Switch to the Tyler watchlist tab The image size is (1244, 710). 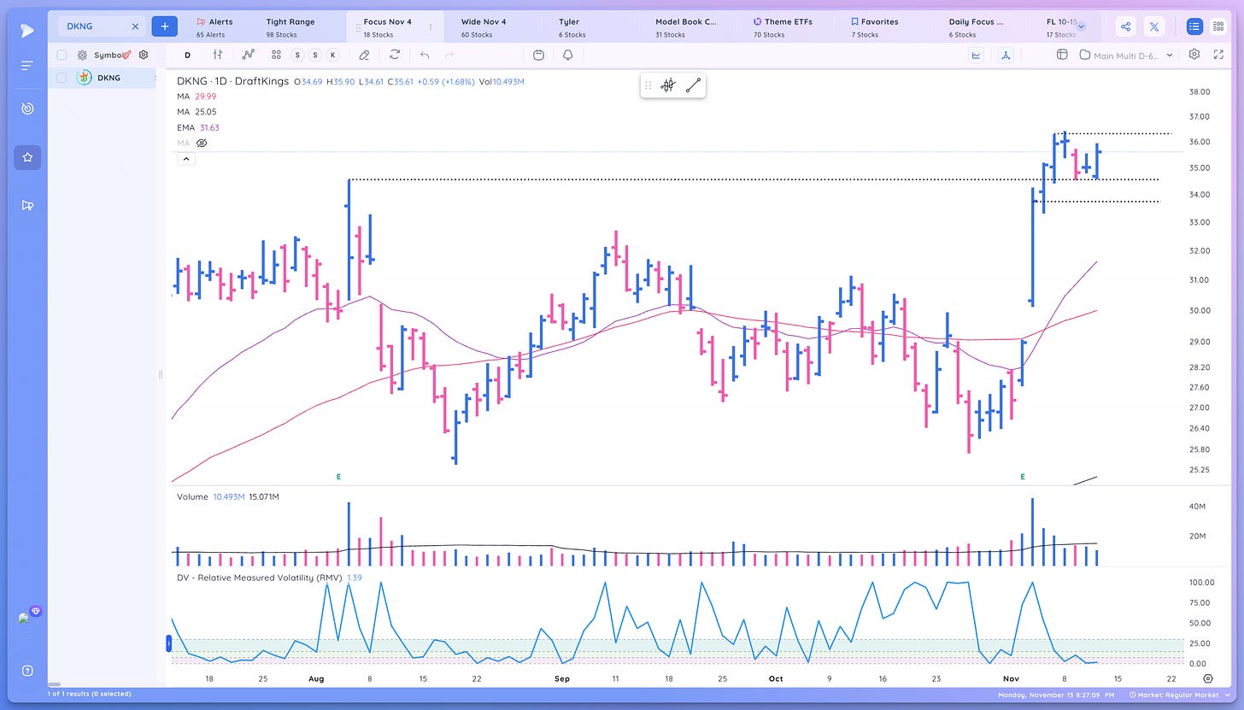(x=572, y=27)
